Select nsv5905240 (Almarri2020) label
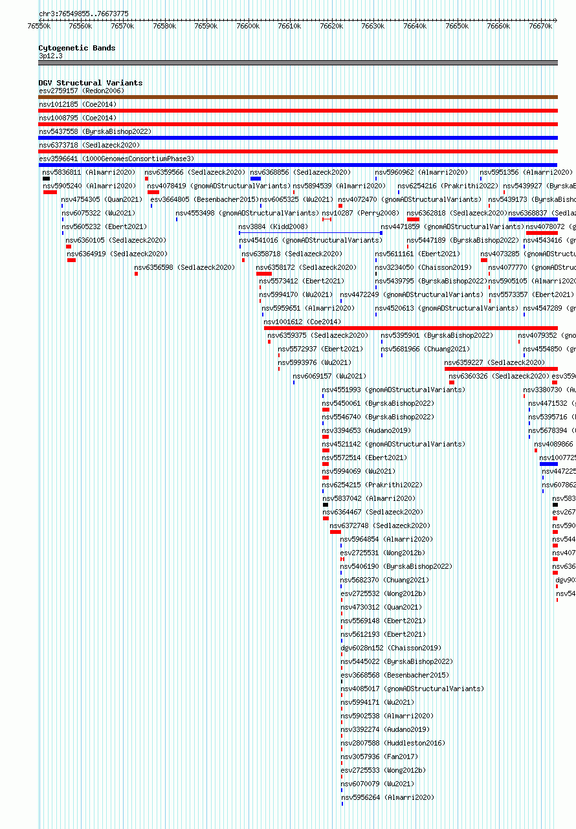Image resolution: width=576 pixels, height=829 pixels. [89, 186]
